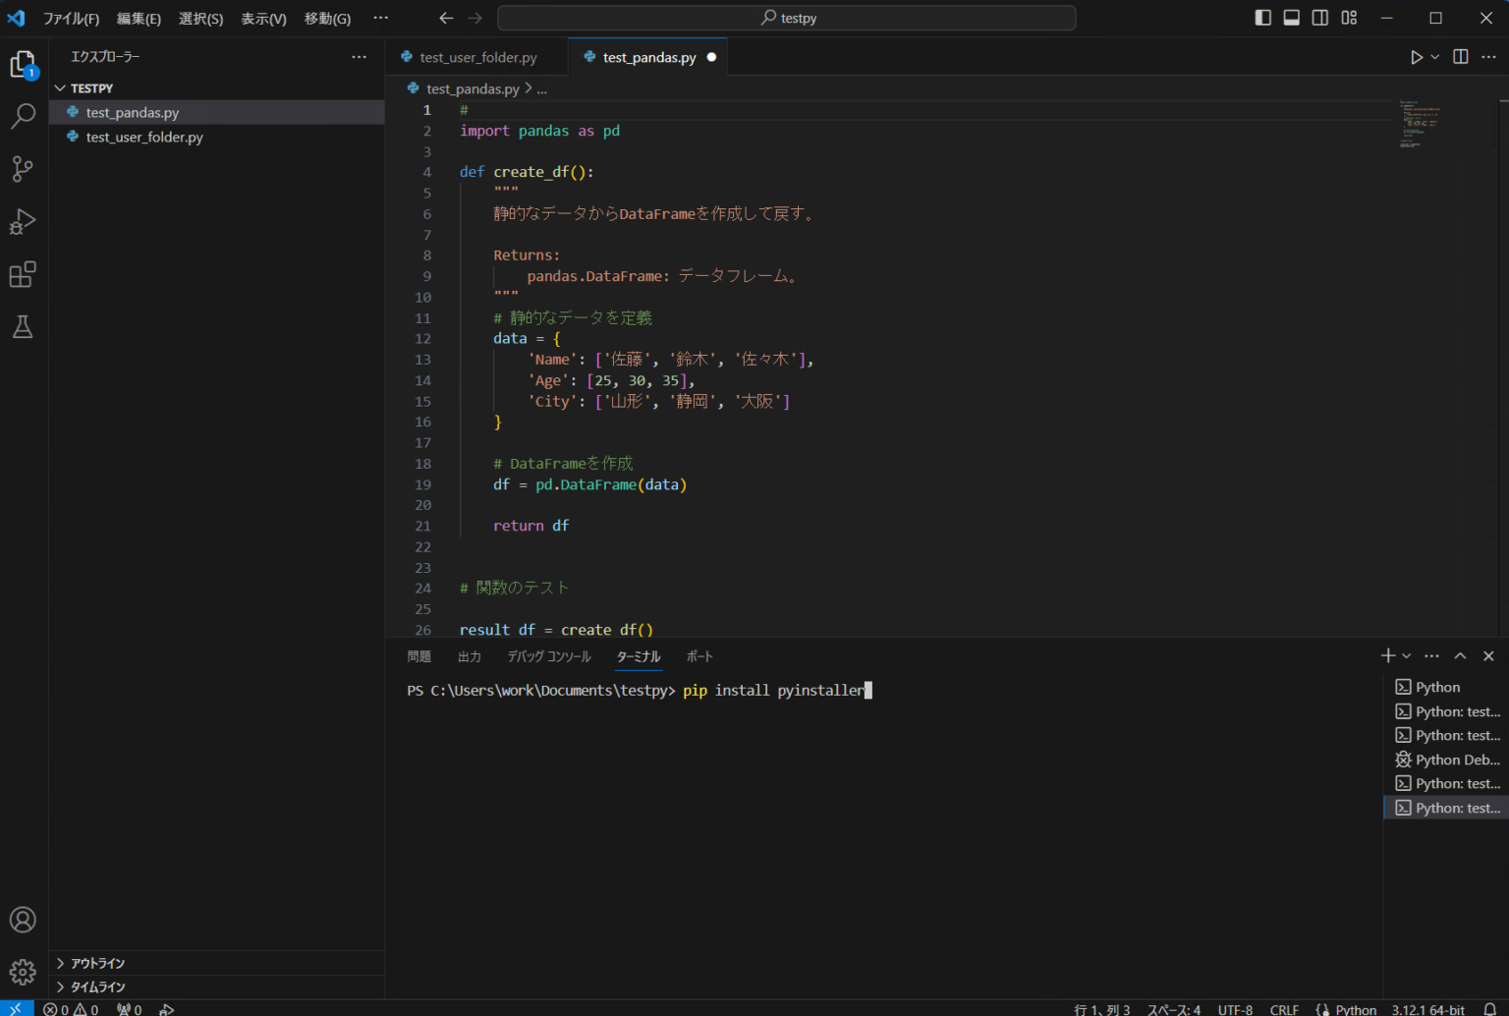Screen dimensions: 1509x1016
Task: Split the editor to the right
Action: (1461, 57)
